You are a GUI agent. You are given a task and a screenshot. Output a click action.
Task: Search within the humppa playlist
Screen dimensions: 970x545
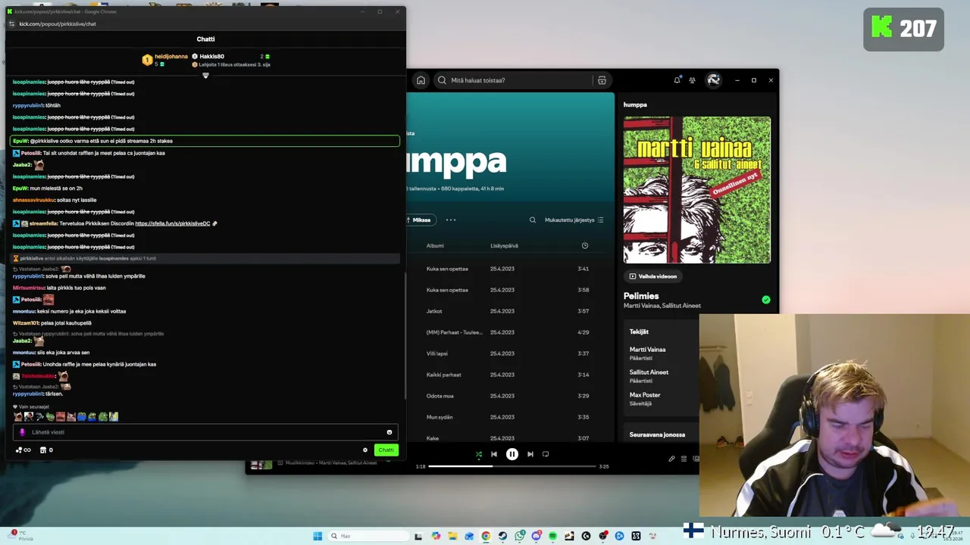(532, 220)
